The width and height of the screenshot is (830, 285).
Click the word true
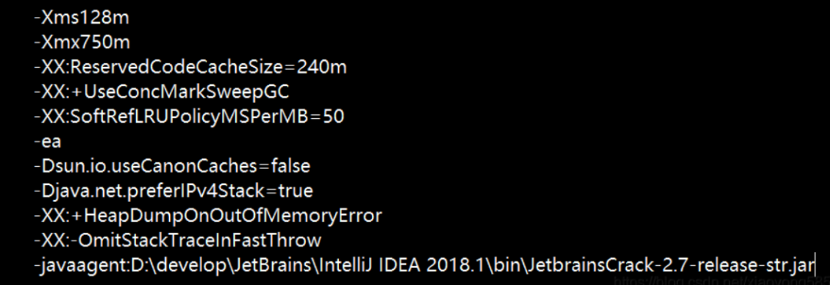coord(295,191)
